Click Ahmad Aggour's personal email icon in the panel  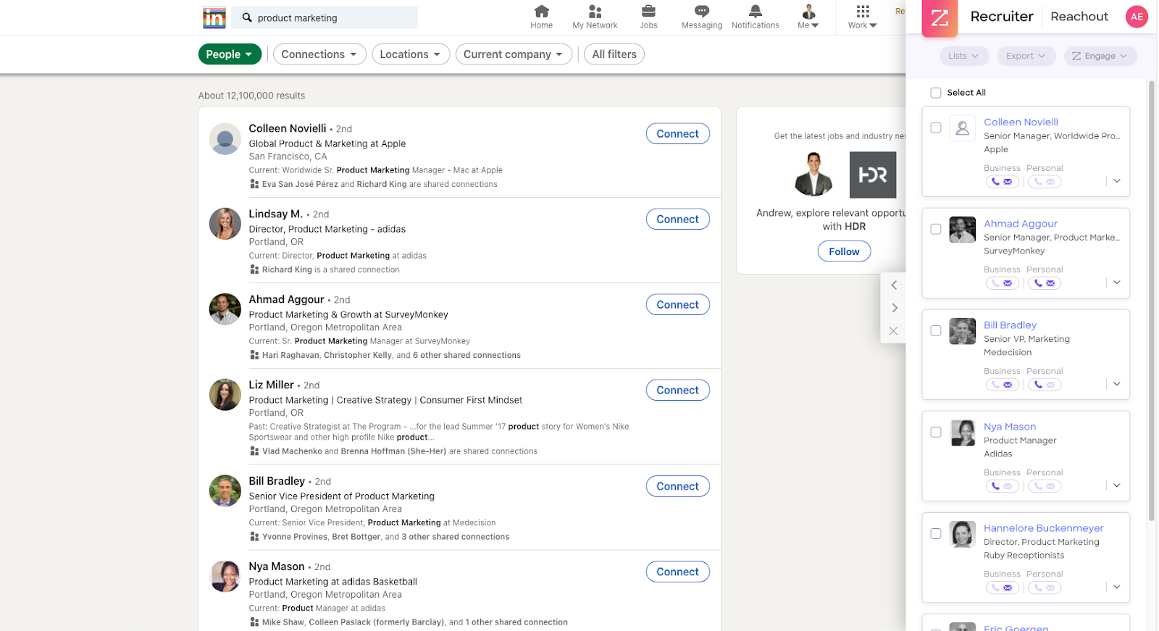(1050, 283)
